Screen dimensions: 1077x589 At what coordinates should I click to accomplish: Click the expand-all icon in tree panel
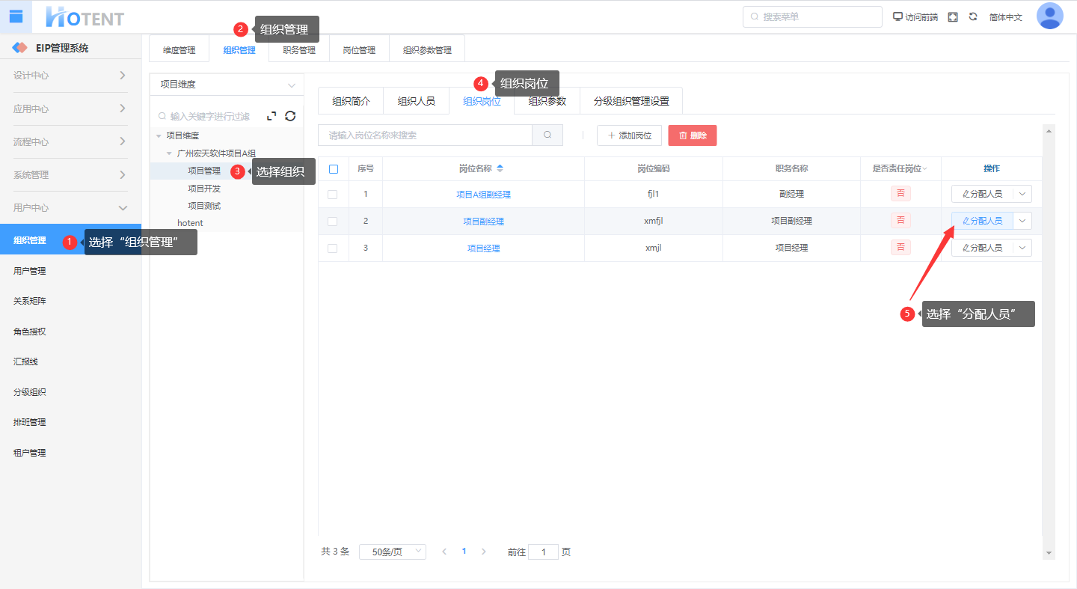click(271, 116)
